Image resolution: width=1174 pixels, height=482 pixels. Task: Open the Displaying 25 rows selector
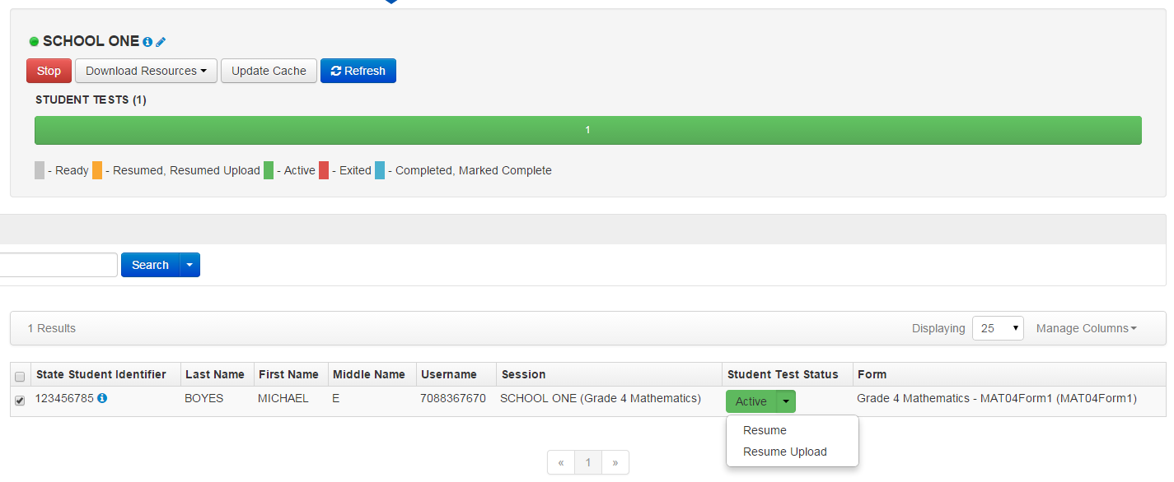(998, 328)
